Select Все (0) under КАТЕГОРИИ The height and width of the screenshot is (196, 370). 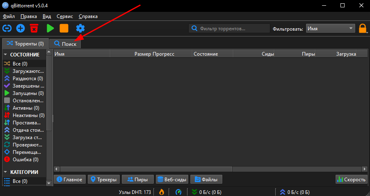[x=24, y=181]
